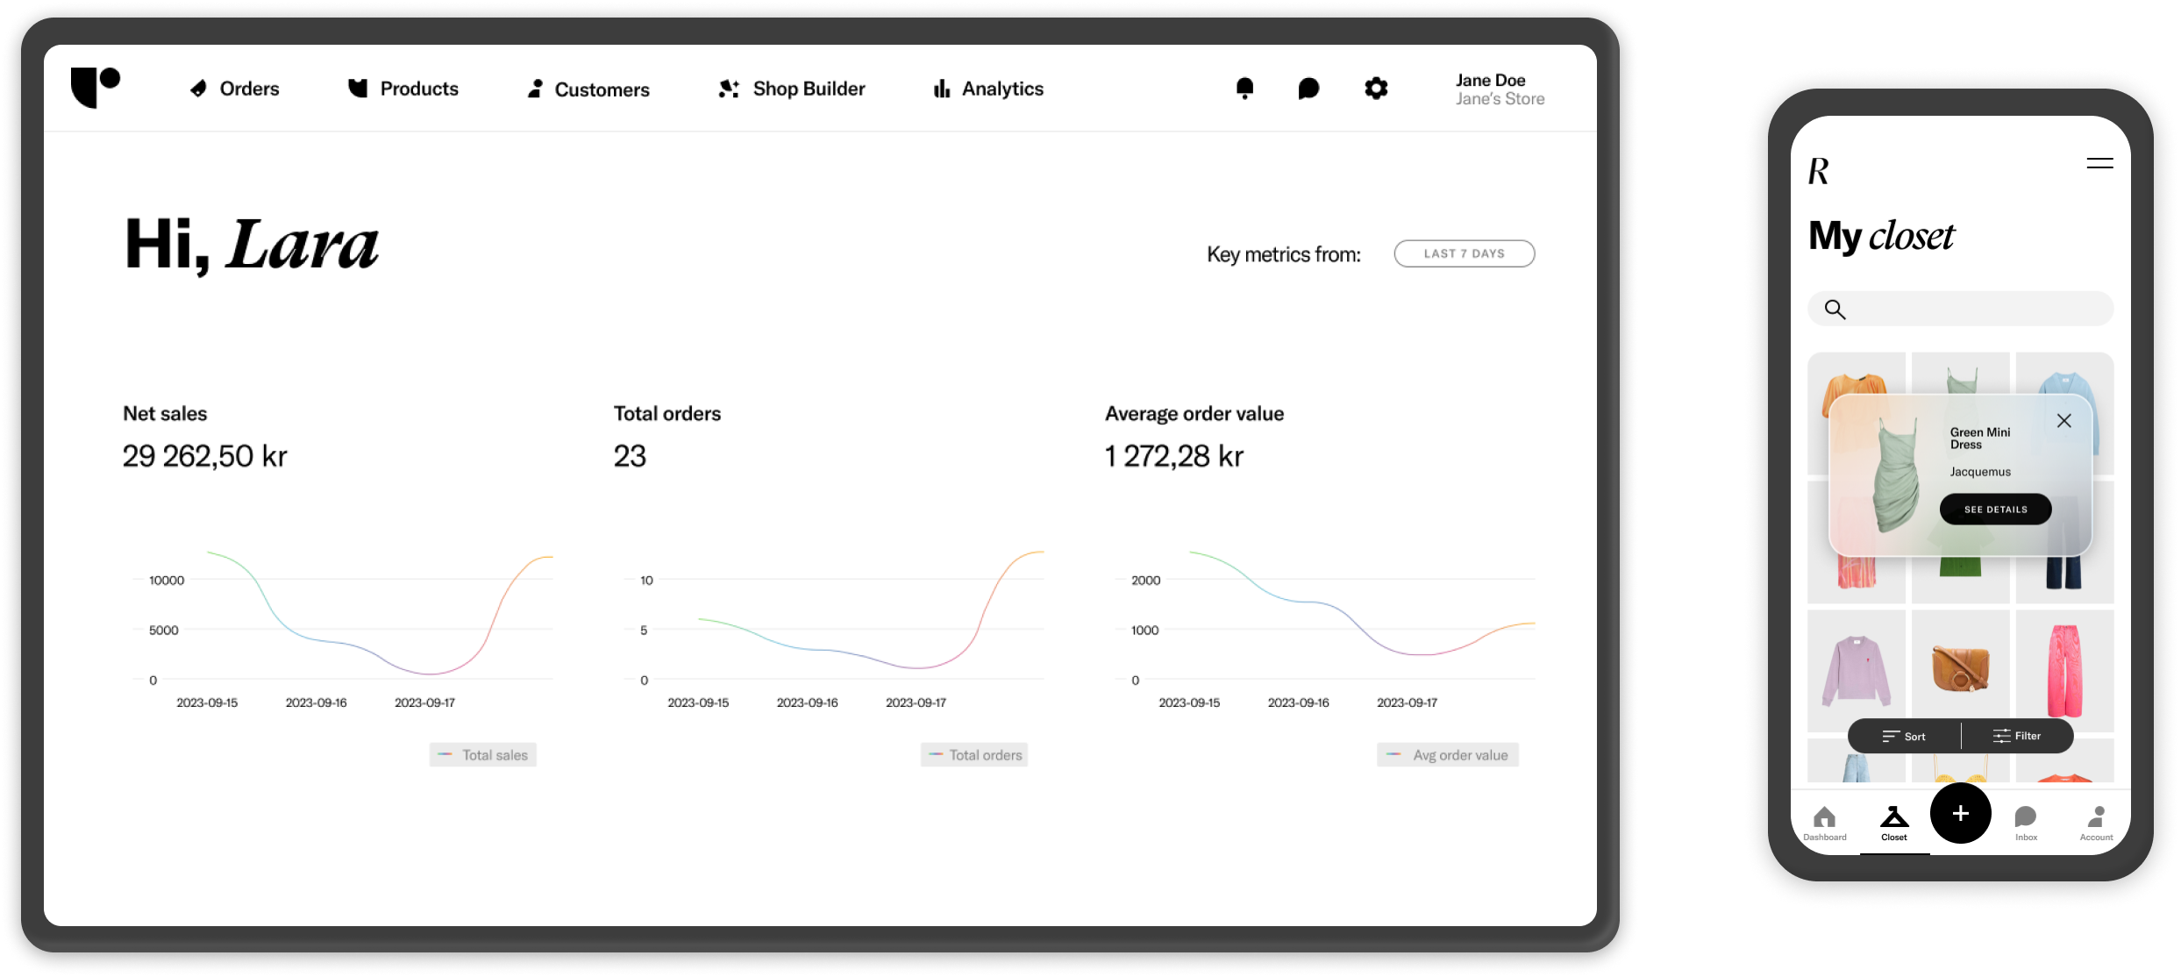Image resolution: width=2181 pixels, height=977 pixels.
Task: Tap the search magnifier icon in closet
Action: (x=1835, y=309)
